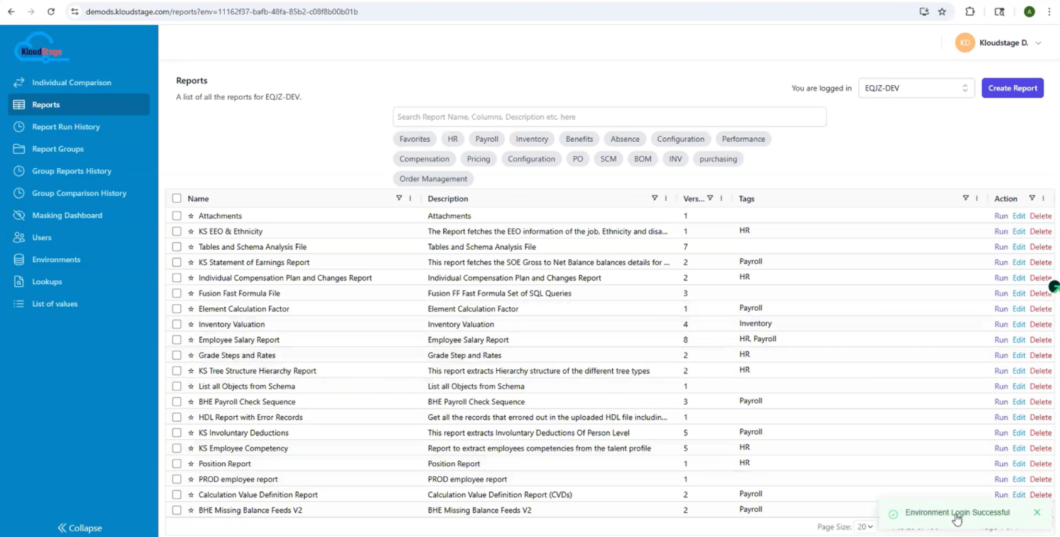Open the EQJZ-DEV environment dropdown
The image size is (1060, 537).
click(916, 88)
